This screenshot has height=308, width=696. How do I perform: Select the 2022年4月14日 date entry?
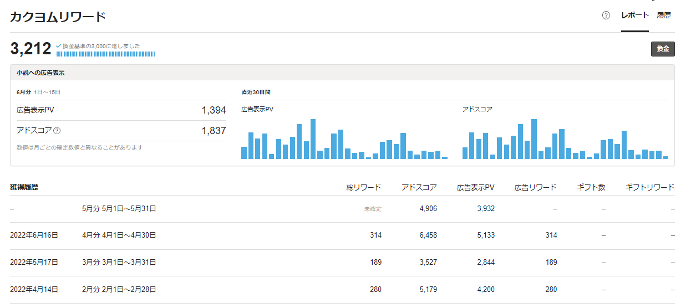tap(34, 289)
